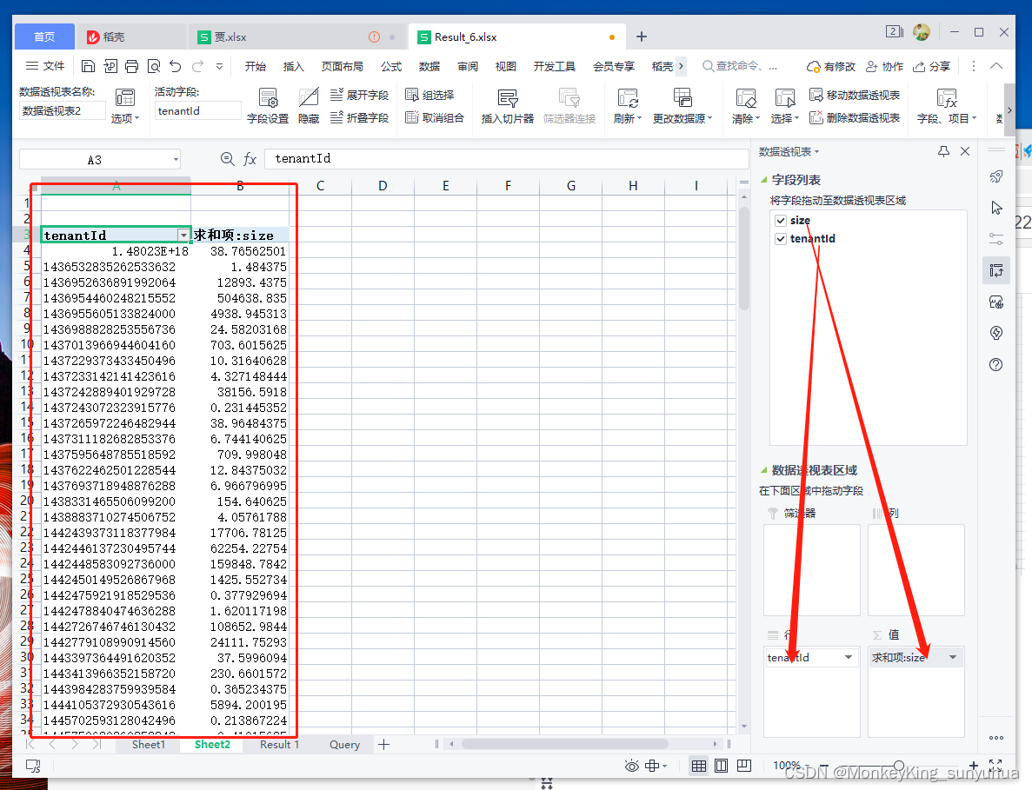Open the 清除 dropdown
1032x790 pixels.
(746, 118)
